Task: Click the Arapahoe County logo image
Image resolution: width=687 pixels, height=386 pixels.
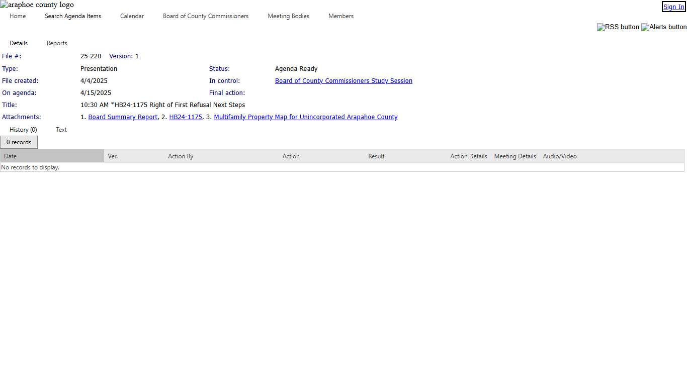Action: coord(37,5)
